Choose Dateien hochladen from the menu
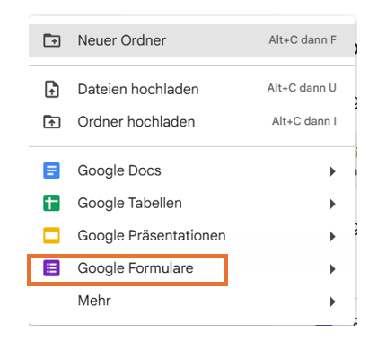The height and width of the screenshot is (341, 386). (x=191, y=89)
